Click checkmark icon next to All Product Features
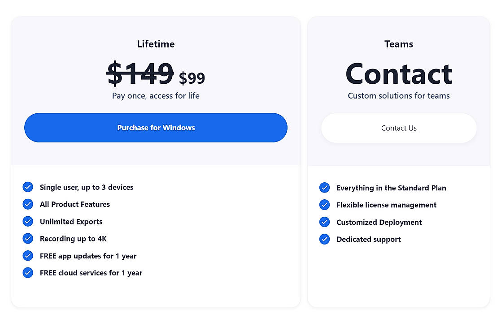 tap(28, 204)
